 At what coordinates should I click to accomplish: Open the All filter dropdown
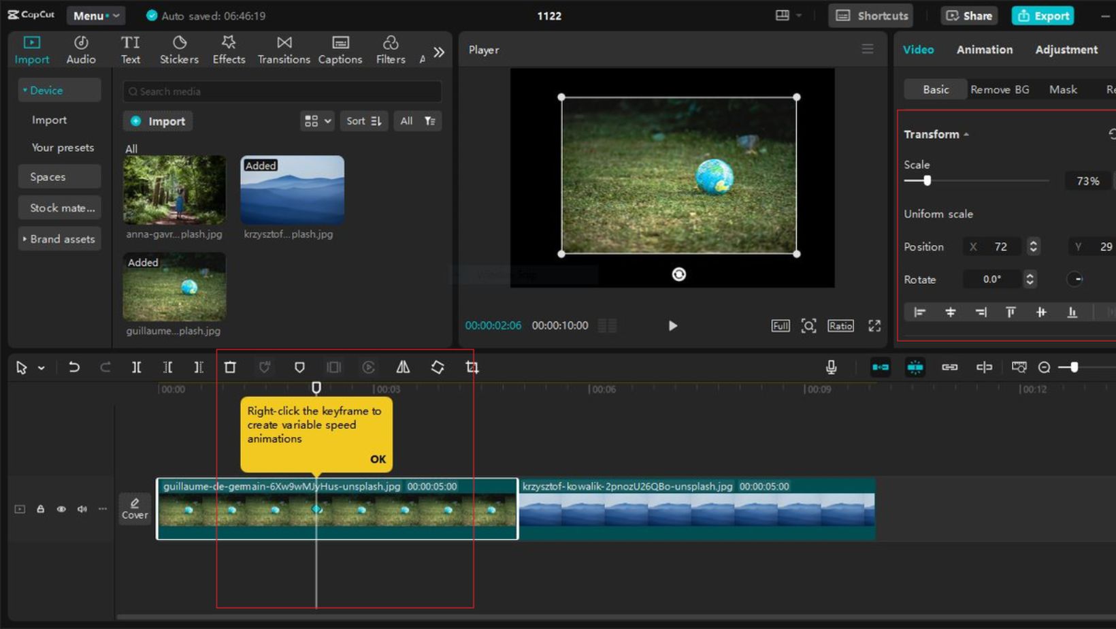click(418, 121)
